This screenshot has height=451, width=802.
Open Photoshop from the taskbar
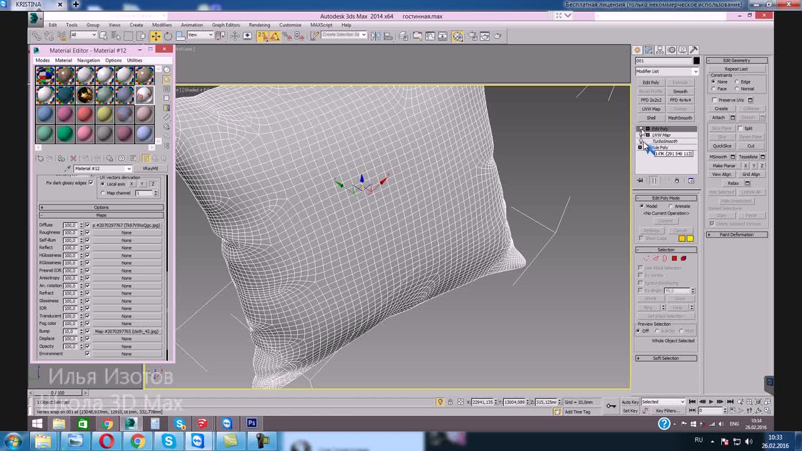[252, 423]
